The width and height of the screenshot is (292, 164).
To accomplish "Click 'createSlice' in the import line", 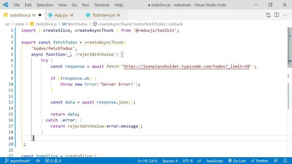I will point(57,31).
